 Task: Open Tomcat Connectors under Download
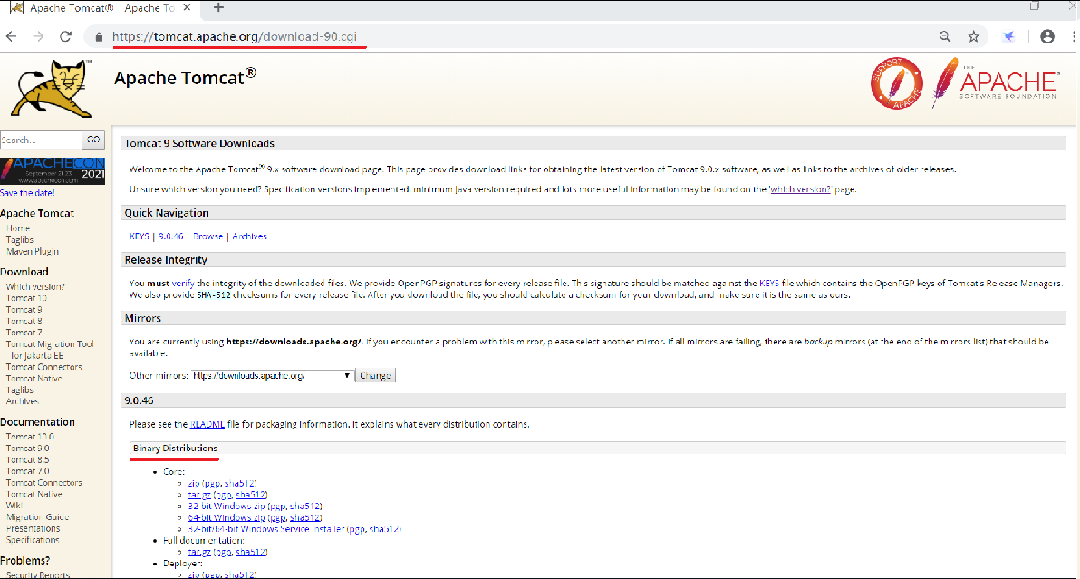[x=44, y=367]
